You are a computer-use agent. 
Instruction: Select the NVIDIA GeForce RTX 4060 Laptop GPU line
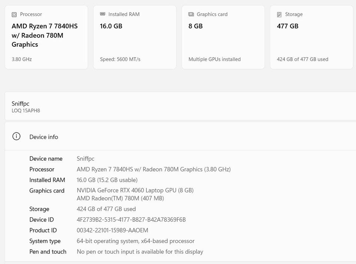click(x=135, y=190)
